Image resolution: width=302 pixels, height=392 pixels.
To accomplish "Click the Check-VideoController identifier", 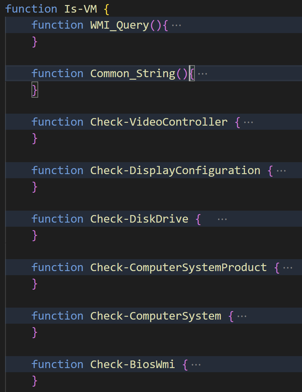I will coord(159,122).
